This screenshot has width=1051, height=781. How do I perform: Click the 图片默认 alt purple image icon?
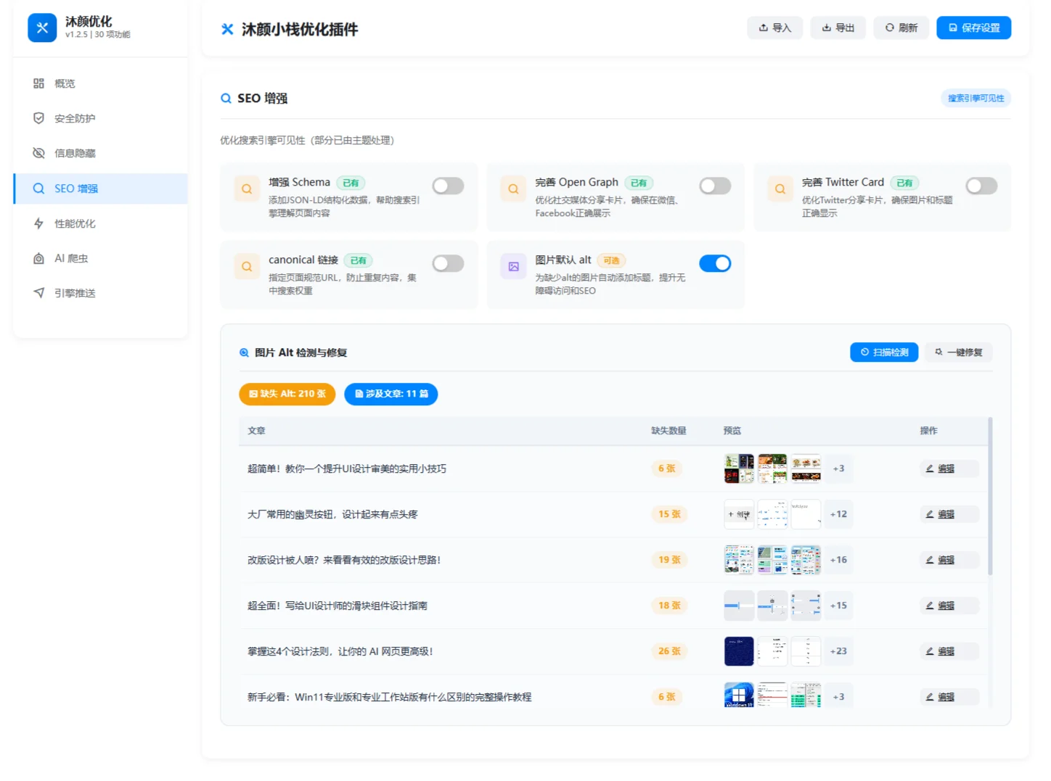click(513, 267)
